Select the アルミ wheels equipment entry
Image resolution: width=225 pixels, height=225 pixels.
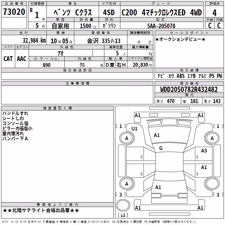pos(202,76)
